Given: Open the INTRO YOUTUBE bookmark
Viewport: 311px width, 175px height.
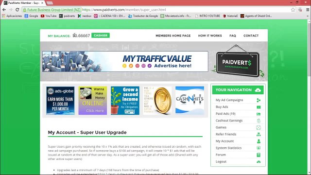Looking at the screenshot, I should (207, 16).
